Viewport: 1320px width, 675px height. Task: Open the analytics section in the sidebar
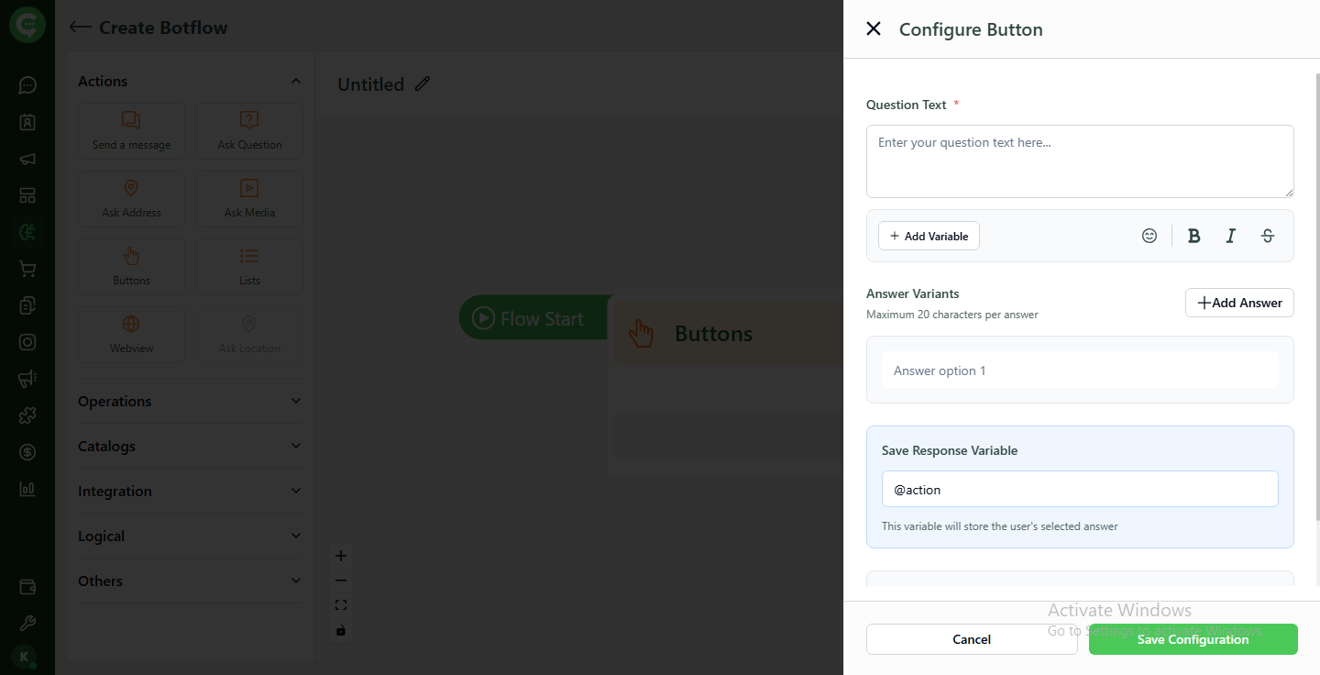tap(27, 489)
